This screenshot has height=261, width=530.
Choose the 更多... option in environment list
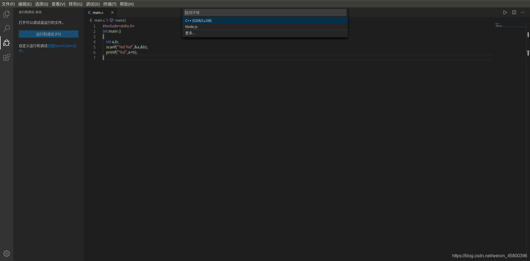[265, 33]
